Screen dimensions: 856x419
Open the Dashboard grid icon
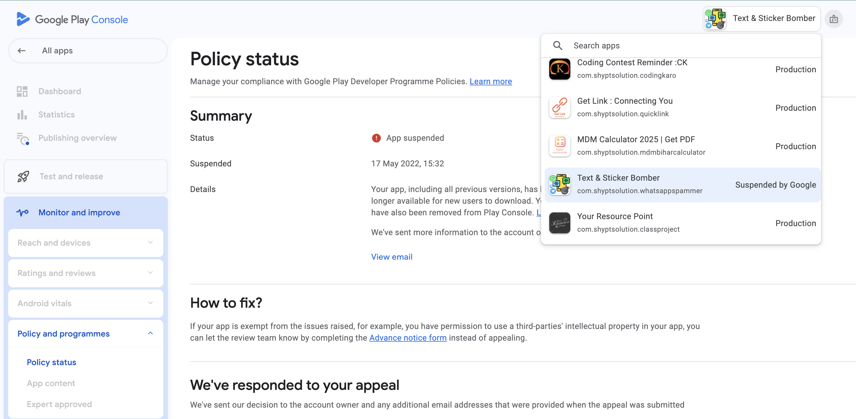point(22,91)
